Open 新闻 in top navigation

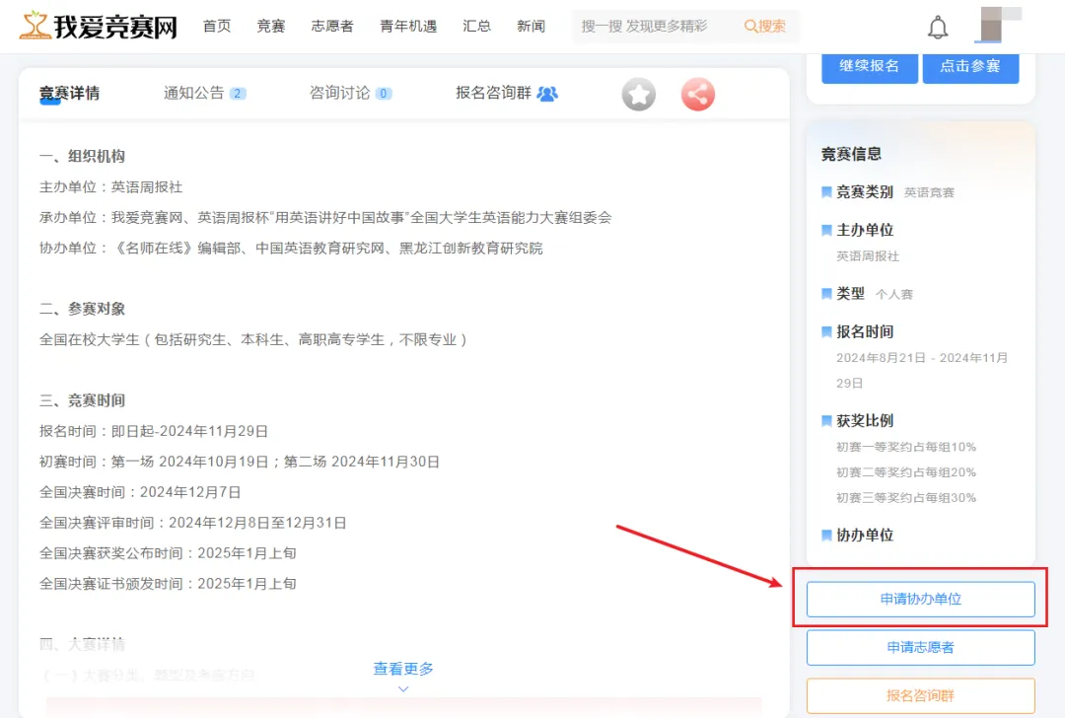532,27
